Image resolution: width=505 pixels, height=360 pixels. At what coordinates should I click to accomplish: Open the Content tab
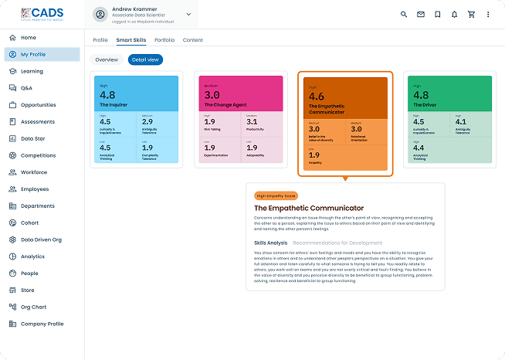tap(192, 39)
